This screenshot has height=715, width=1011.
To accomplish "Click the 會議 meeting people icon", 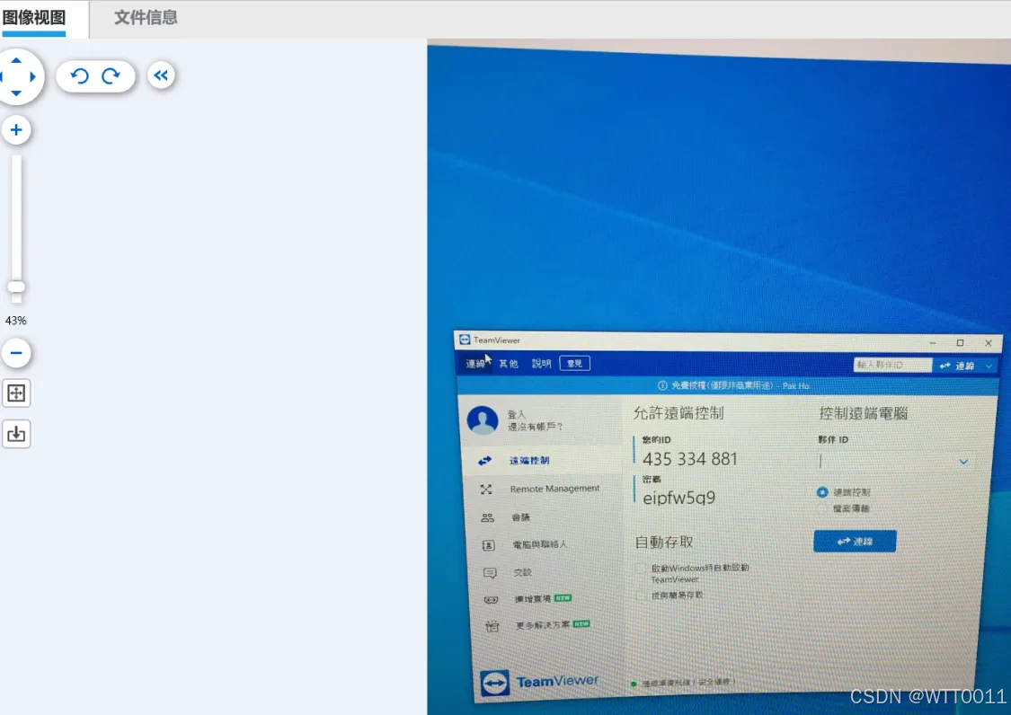I will click(x=487, y=517).
